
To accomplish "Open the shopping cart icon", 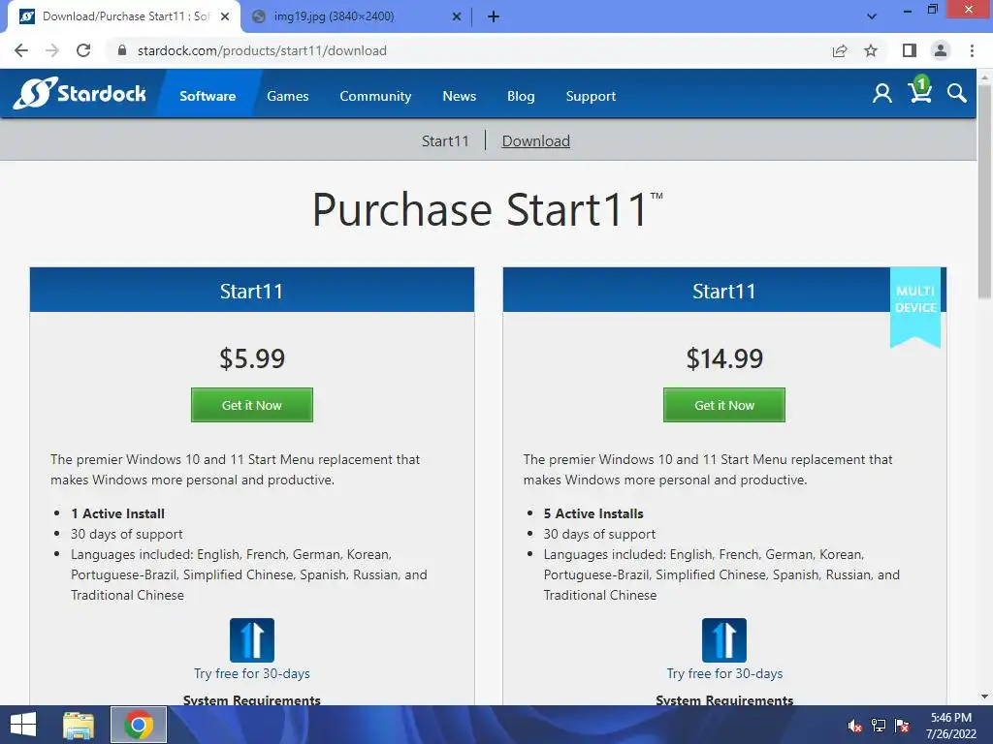I will [919, 90].
